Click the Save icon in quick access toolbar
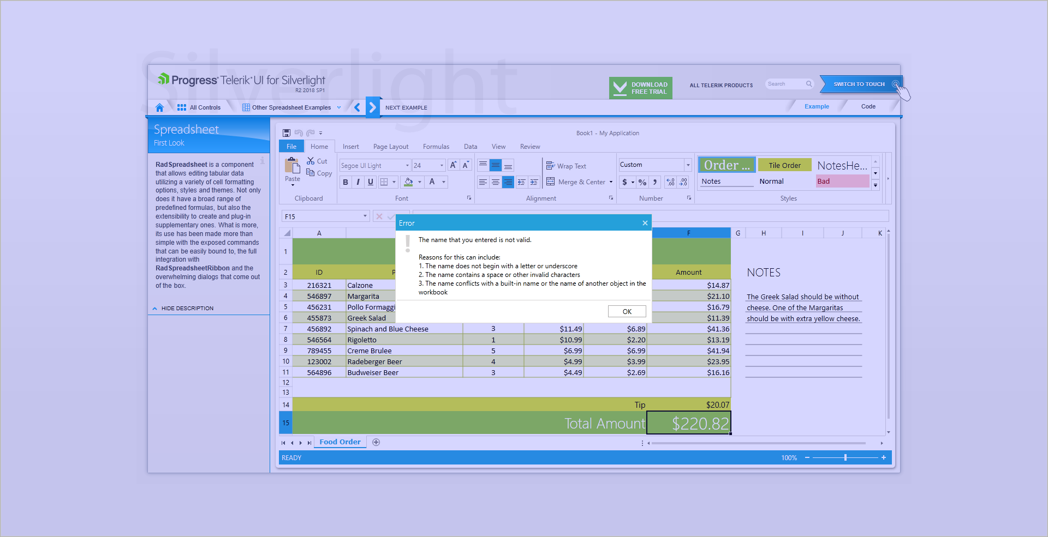 [286, 133]
